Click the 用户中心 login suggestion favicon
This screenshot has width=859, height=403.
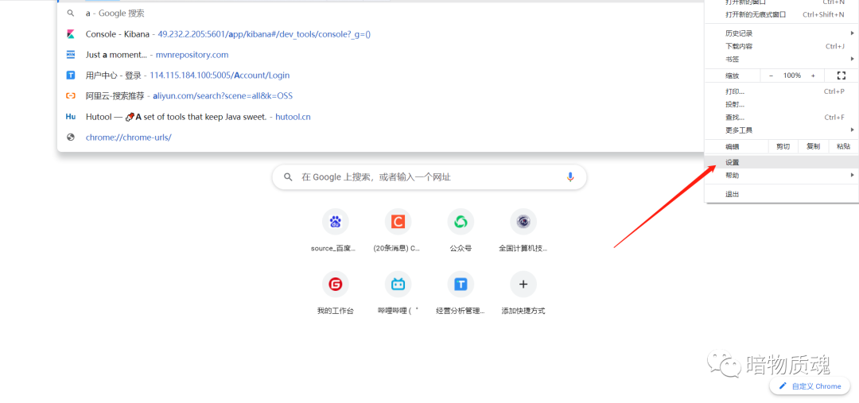71,75
